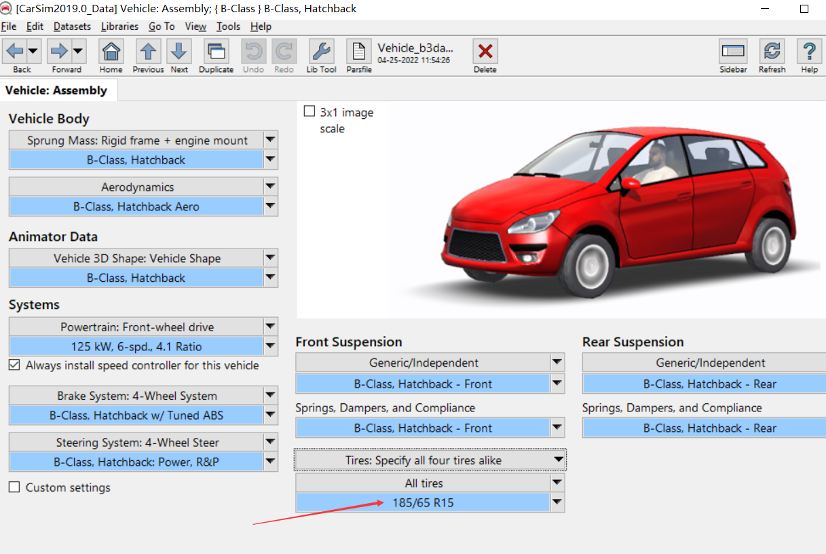Viewport: 826px width, 554px height.
Task: Expand the Tires: Specify all four alike arrow
Action: (x=558, y=460)
